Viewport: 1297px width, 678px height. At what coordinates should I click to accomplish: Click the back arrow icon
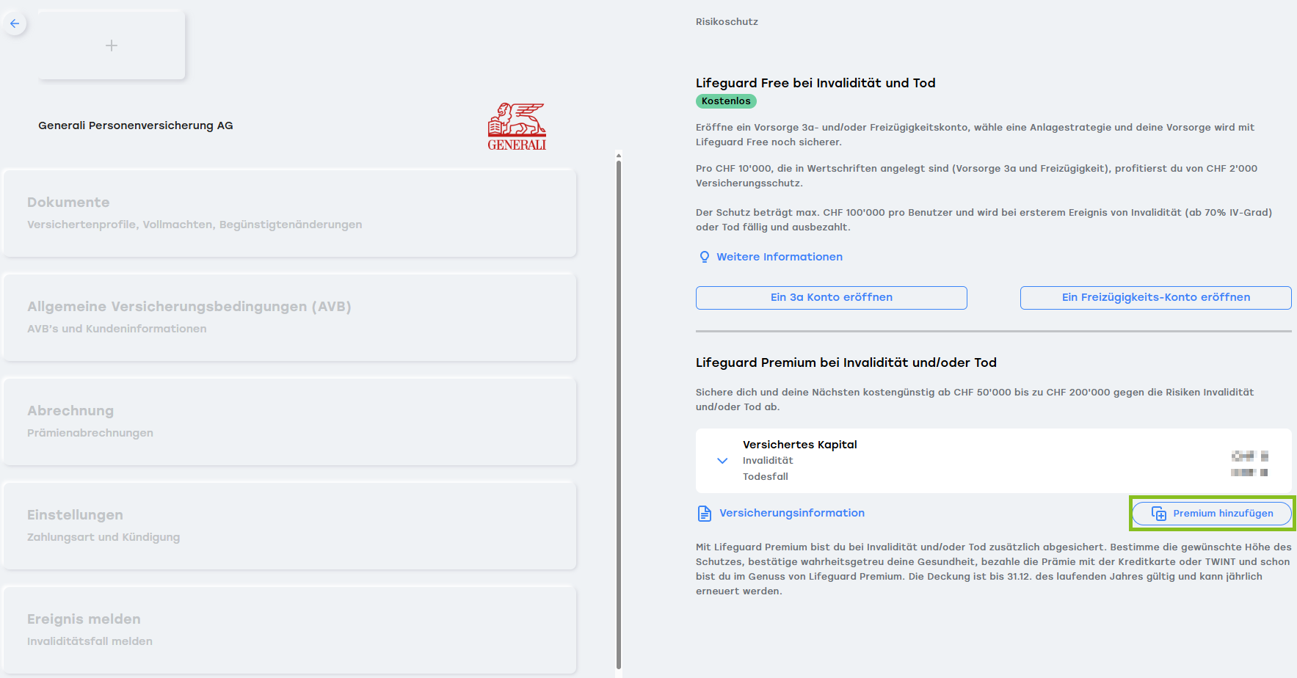15,23
